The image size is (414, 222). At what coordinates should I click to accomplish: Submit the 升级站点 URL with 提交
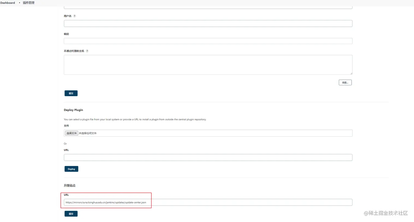click(x=71, y=214)
